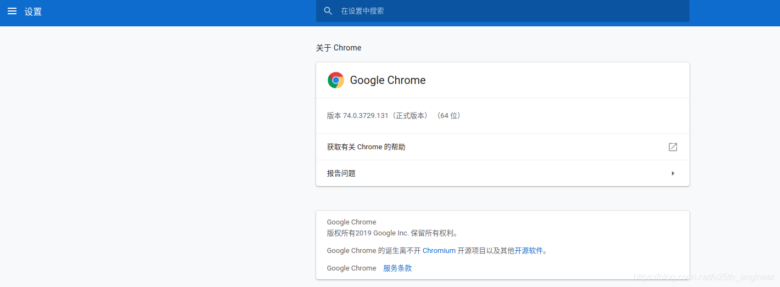Screen dimensions: 780x287
Task: Open 获取有关 Chrome 的帮助 row
Action: (503, 147)
